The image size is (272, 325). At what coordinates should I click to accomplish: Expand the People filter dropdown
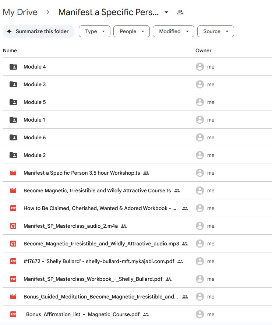point(131,31)
